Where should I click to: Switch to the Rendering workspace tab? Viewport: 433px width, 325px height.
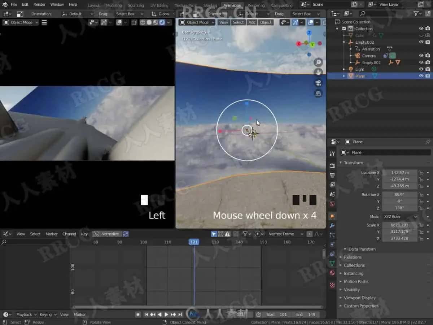point(256,5)
